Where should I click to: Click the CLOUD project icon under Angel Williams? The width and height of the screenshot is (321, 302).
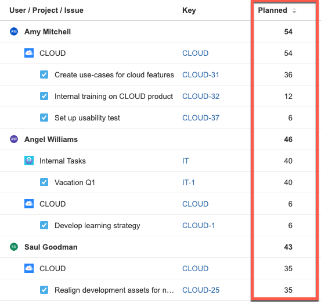click(x=29, y=204)
